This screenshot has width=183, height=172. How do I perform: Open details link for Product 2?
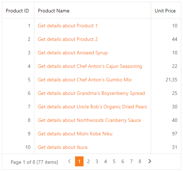(68, 39)
